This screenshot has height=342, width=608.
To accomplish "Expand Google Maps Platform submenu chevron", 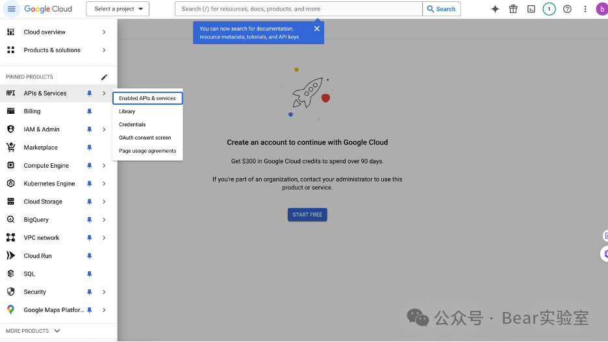I will 104,309.
